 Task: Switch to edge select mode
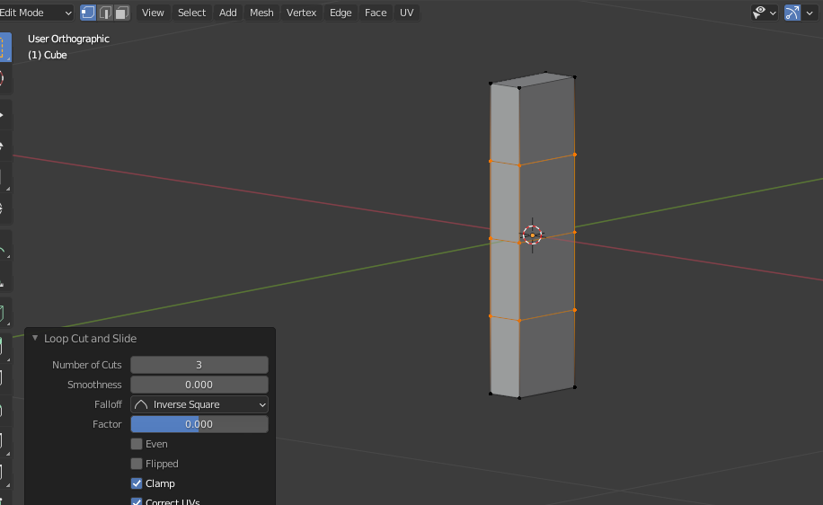tap(105, 13)
